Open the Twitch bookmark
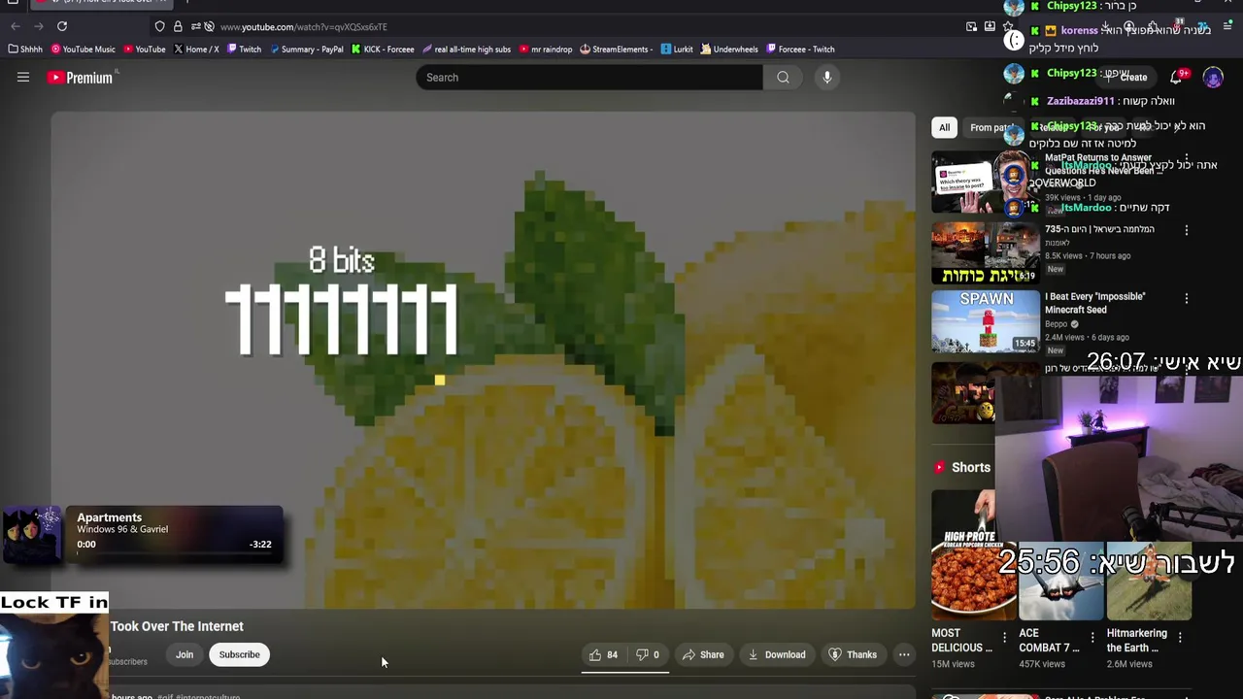Screen dimensions: 1243x699 tap(244, 50)
